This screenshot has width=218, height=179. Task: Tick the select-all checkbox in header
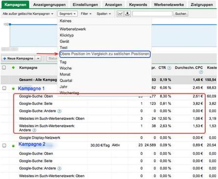(4, 67)
